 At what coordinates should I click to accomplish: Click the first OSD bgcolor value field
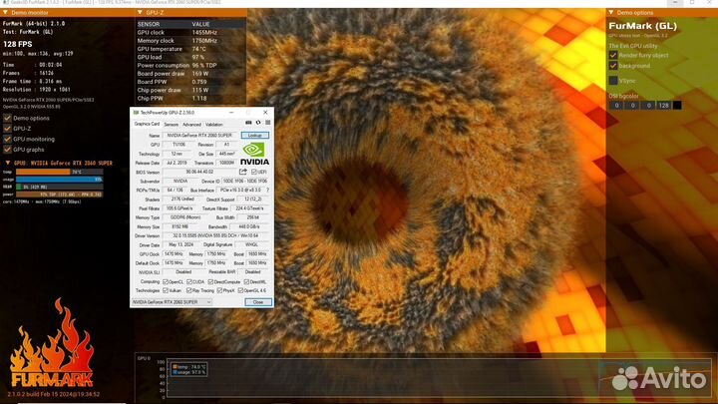(x=617, y=106)
